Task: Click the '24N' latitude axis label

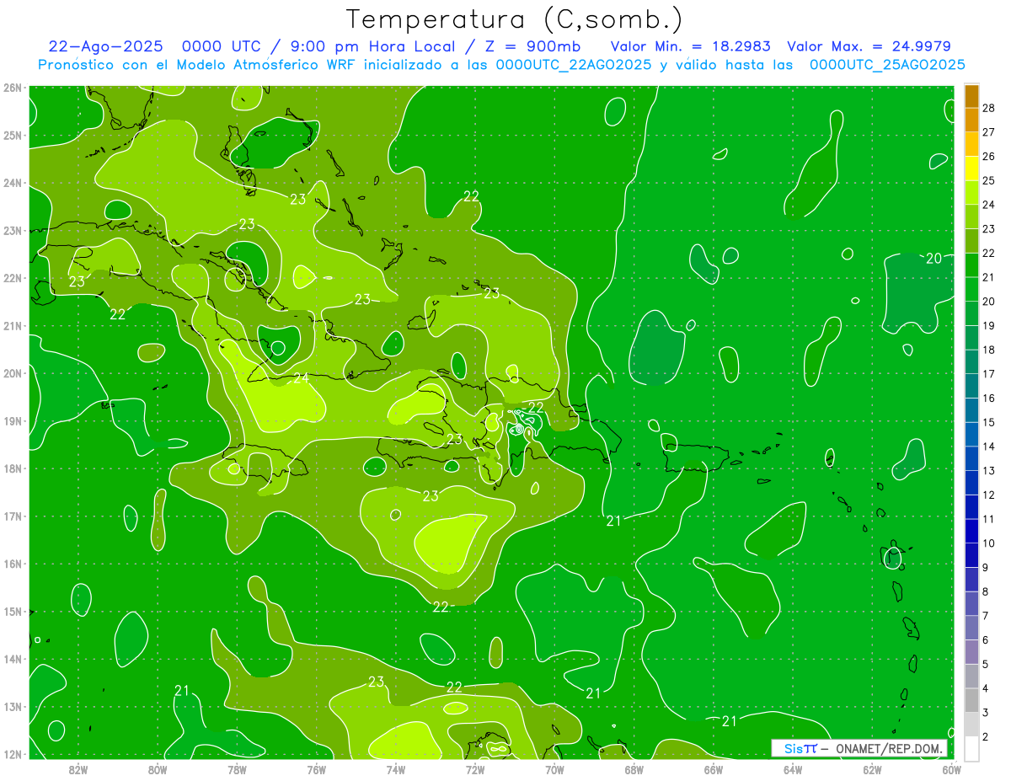Action: tap(12, 183)
